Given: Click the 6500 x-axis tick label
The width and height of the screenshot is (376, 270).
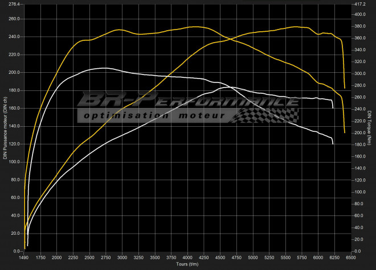Looking at the screenshot, I should tap(350, 257).
